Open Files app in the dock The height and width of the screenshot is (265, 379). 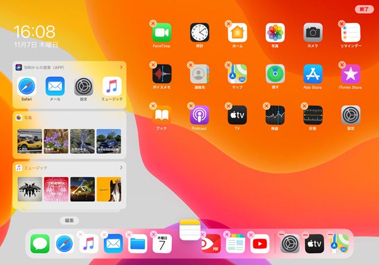(138, 244)
